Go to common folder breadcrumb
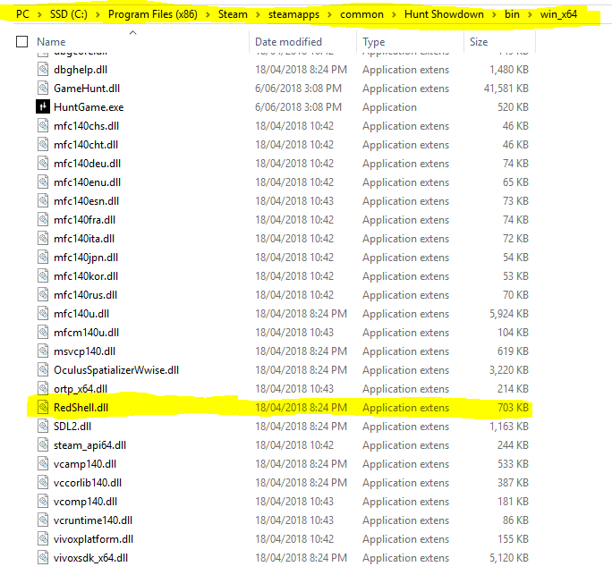The image size is (612, 575). coord(361,15)
